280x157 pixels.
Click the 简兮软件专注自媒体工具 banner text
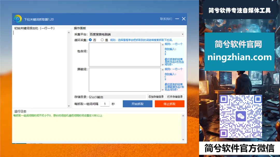pyautogui.click(x=240, y=11)
